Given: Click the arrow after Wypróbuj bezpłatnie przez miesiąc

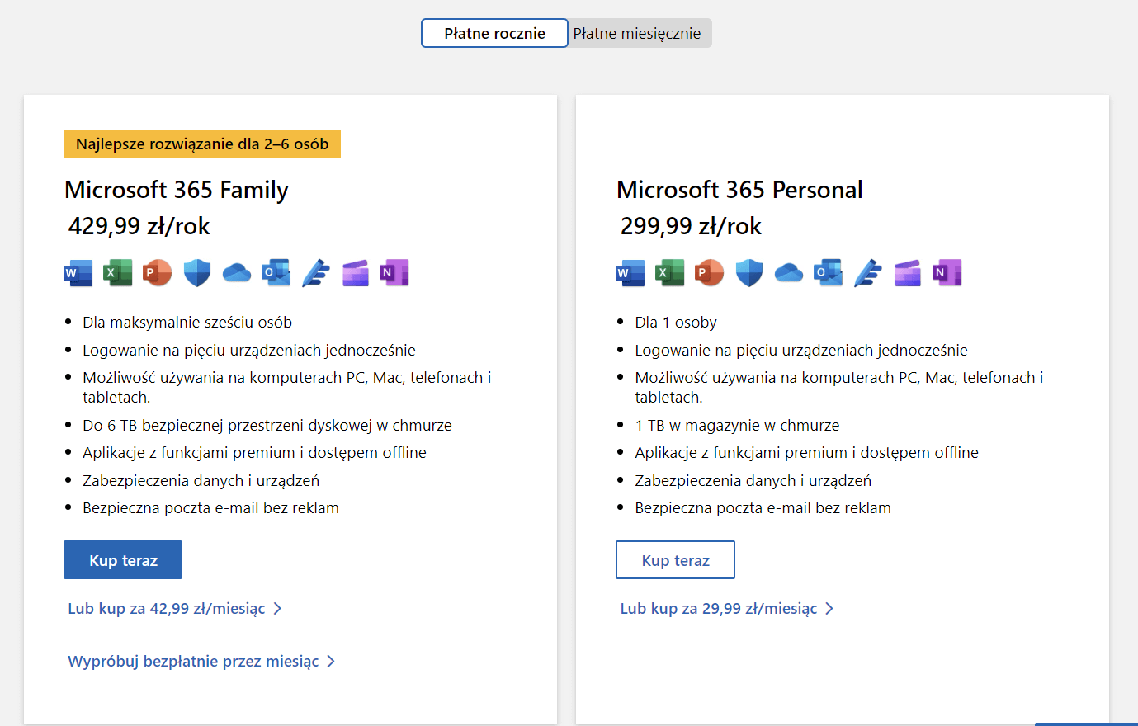Looking at the screenshot, I should (331, 661).
